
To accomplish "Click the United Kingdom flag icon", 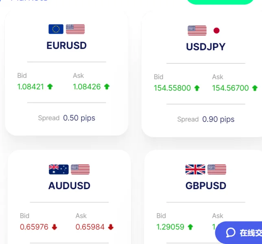I will coord(195,169).
